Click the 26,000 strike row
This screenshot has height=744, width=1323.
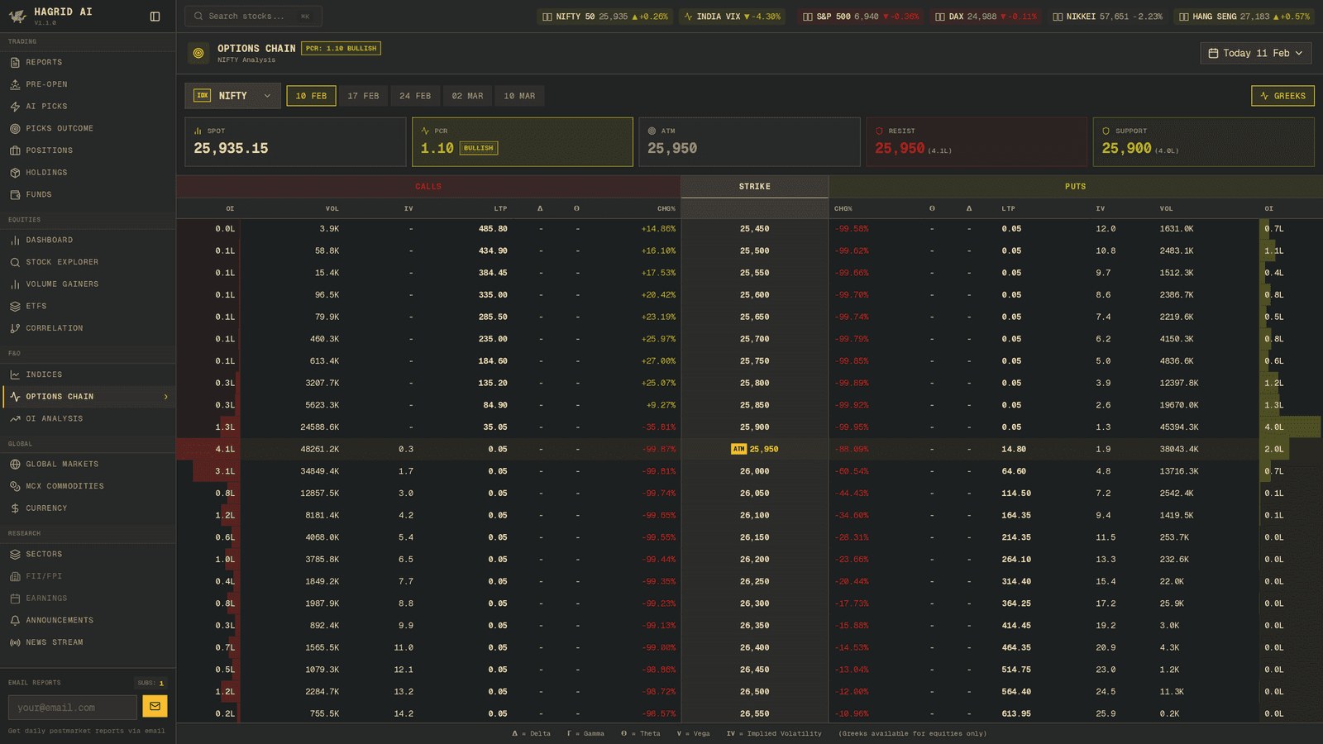click(x=749, y=471)
